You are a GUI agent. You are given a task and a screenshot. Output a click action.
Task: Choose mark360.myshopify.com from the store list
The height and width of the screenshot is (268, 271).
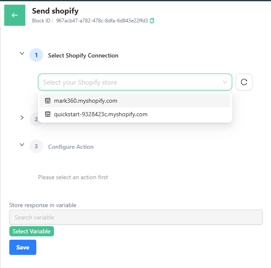tap(86, 101)
